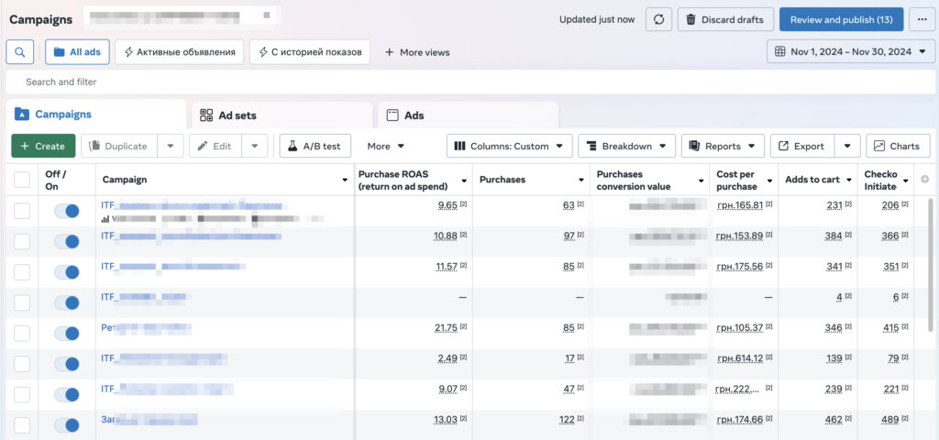This screenshot has height=440, width=939.
Task: Click Export button
Action: coord(800,146)
